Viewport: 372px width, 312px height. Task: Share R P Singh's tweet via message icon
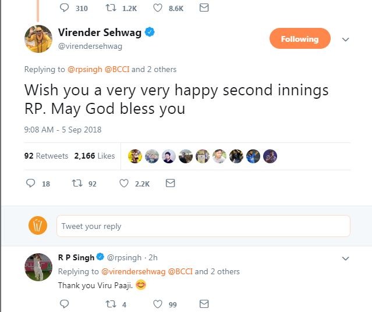pos(204,304)
